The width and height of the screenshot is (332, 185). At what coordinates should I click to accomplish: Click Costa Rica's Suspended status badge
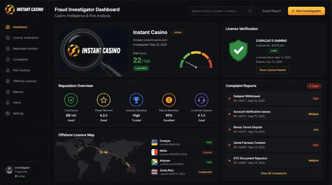click(205, 172)
